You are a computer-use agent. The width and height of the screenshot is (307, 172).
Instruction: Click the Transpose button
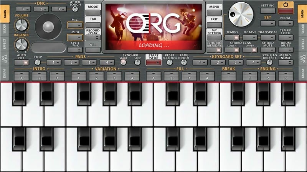click(268, 38)
